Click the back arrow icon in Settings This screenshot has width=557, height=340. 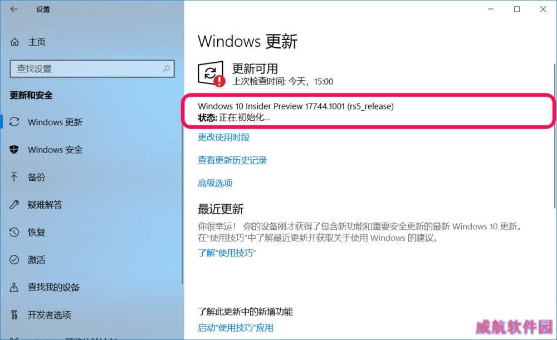pyautogui.click(x=14, y=9)
